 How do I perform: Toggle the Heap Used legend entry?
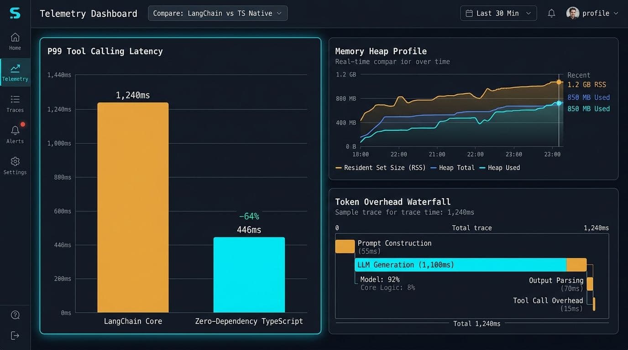tap(499, 168)
